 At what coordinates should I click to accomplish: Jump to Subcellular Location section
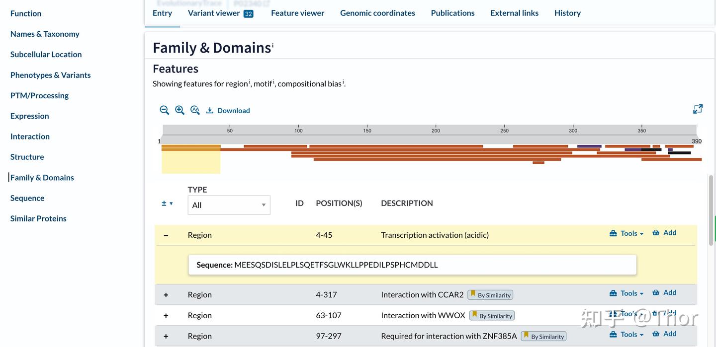click(x=46, y=54)
